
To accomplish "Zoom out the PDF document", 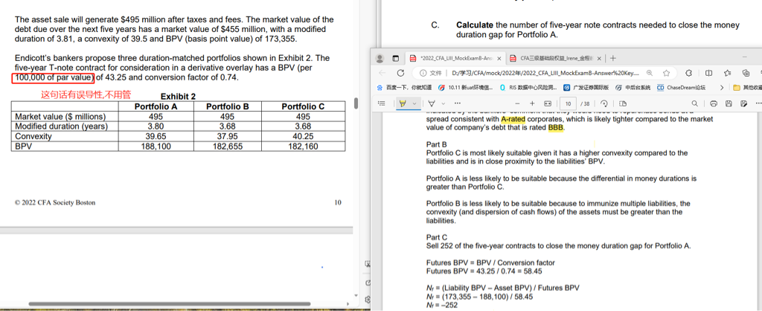I will (x=518, y=103).
